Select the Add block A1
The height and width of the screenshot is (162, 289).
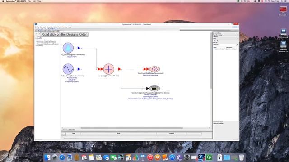click(109, 69)
